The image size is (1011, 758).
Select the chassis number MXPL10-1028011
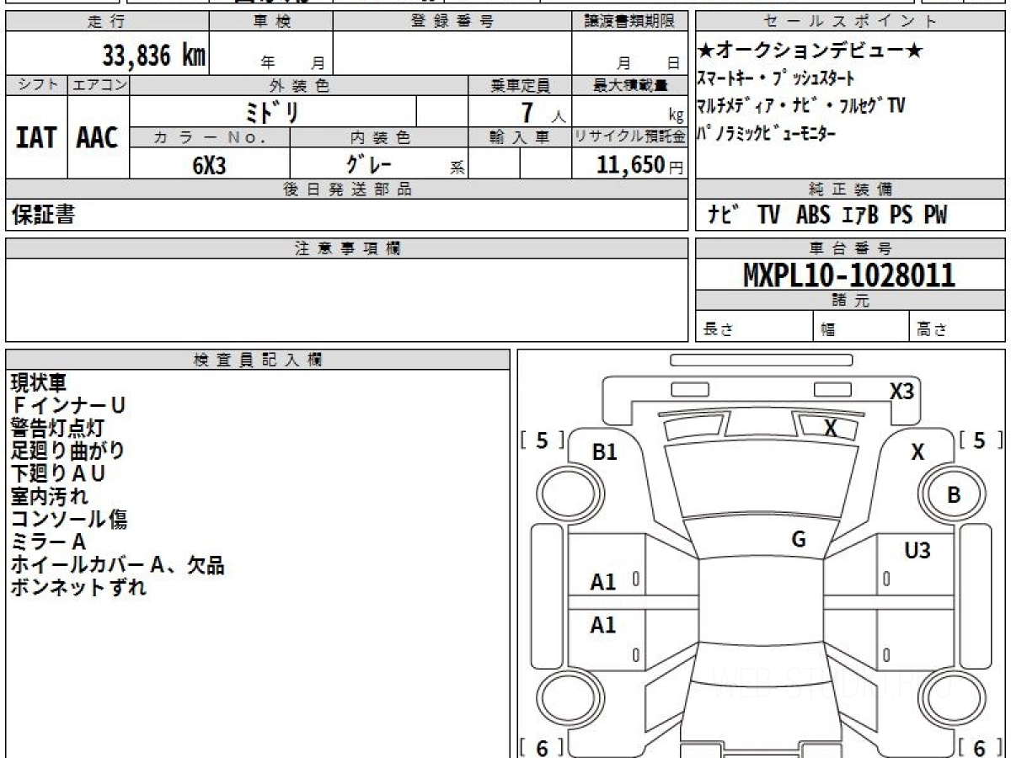tap(850, 275)
